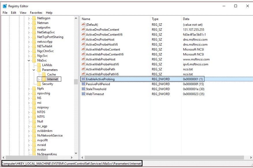Image resolution: width=253 pixels, height=168 pixels.
Task: Click the ActiveWebProbeHostV6 string icon
Action: pyautogui.click(x=83, y=64)
